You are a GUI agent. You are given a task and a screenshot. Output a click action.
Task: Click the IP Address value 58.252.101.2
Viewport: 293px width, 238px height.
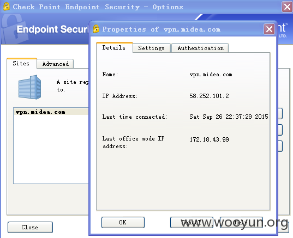pyautogui.click(x=209, y=96)
